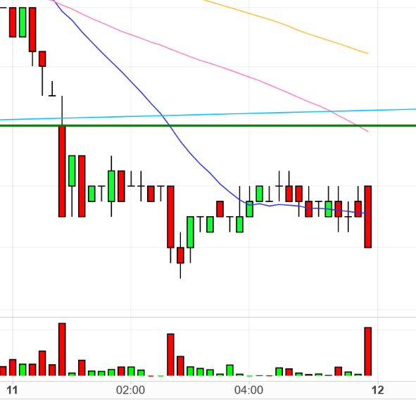Select the thick green horizontal support line
Screen dimensions: 416x400
point(208,125)
